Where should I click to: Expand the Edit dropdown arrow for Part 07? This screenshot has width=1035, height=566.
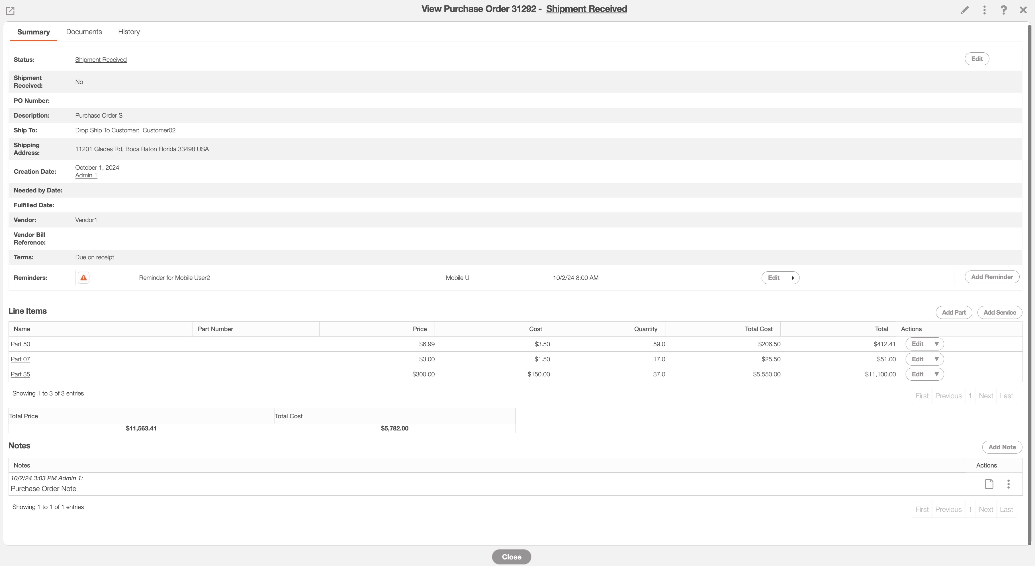(936, 359)
